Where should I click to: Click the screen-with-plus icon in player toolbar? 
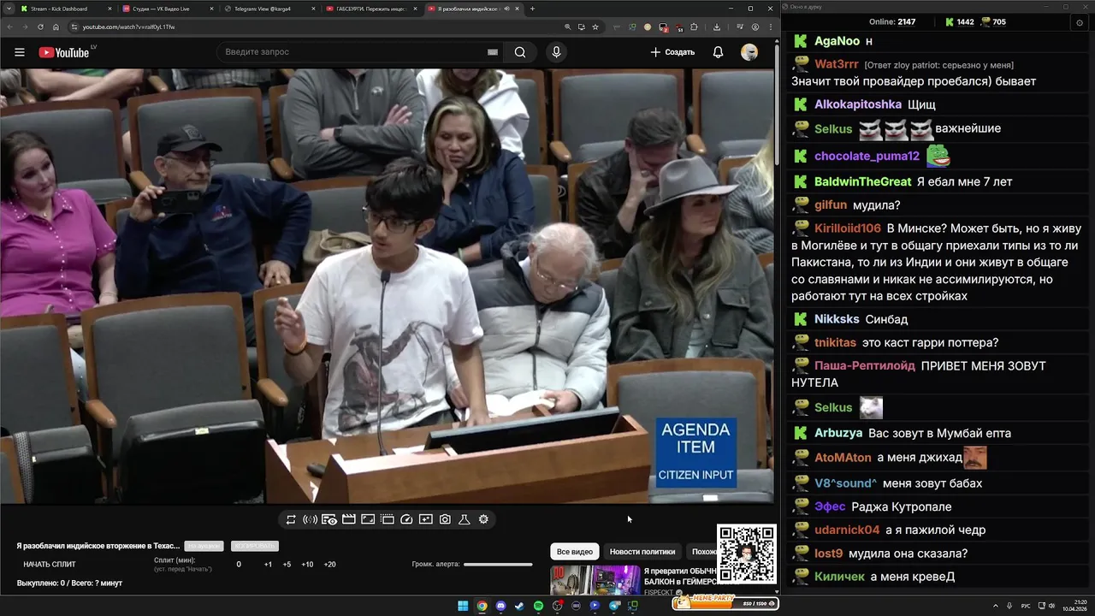point(425,519)
